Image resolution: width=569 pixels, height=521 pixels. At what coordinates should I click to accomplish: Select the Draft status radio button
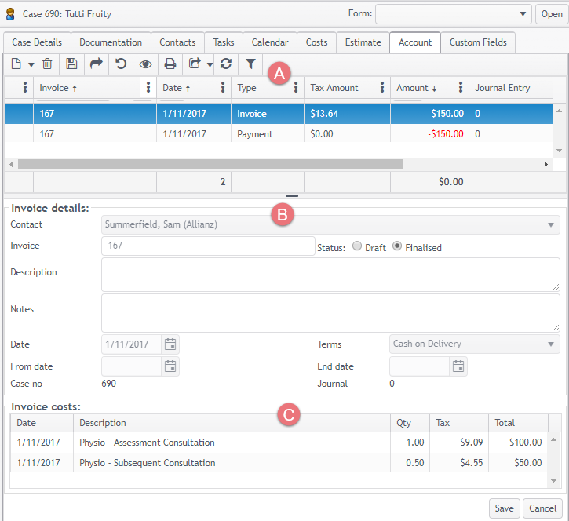[x=357, y=246]
